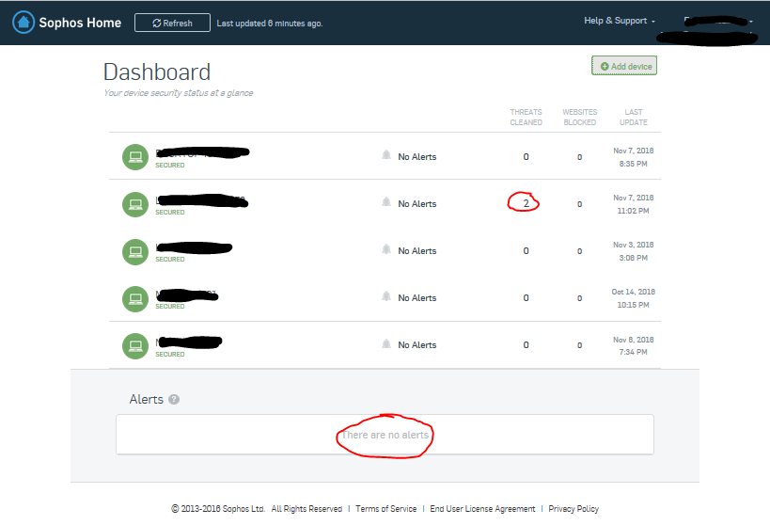Screen dimensions: 770x525
Task: Click bell icon in row updated 7:34 PM
Action: [x=386, y=343]
